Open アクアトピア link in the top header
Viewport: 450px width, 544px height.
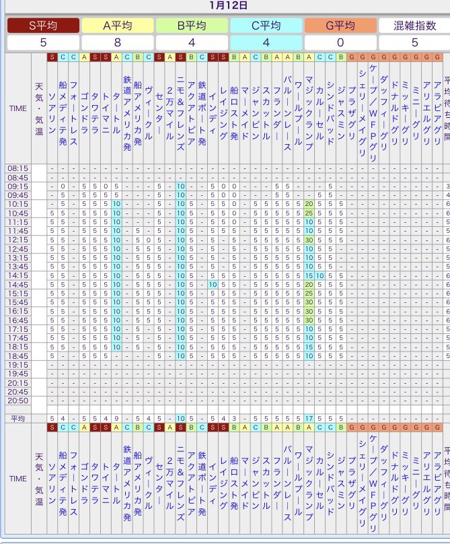pos(191,113)
